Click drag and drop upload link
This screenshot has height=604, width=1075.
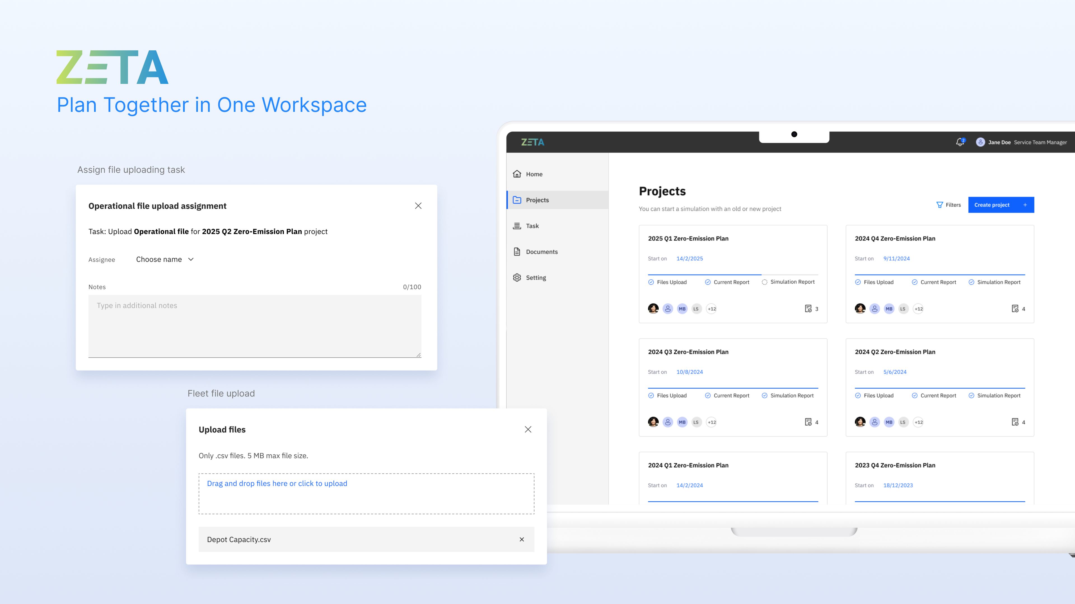click(277, 483)
